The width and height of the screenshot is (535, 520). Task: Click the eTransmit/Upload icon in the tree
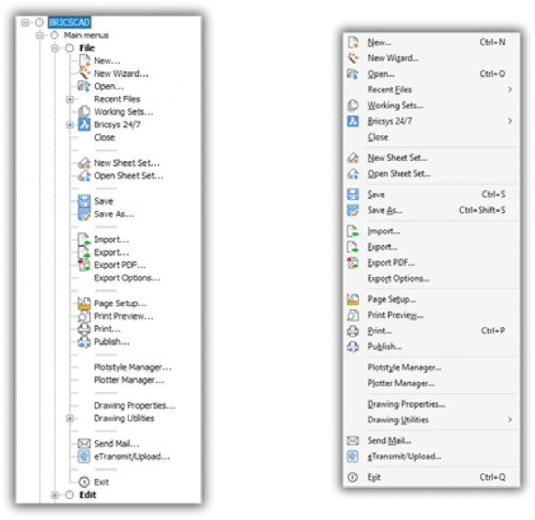click(x=84, y=456)
